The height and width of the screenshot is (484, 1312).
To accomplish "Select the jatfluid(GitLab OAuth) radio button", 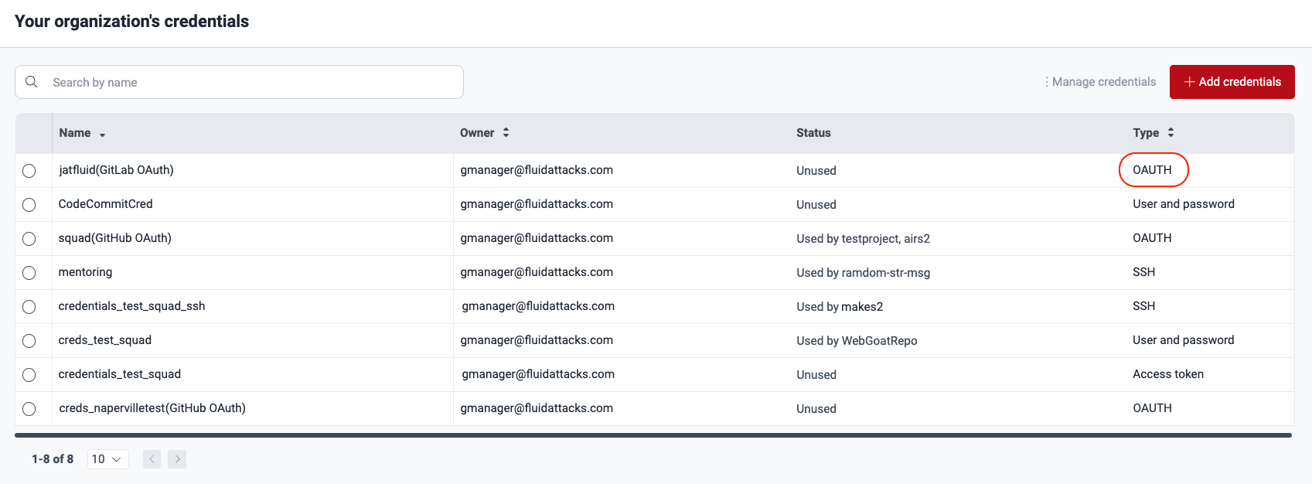I will (x=29, y=171).
